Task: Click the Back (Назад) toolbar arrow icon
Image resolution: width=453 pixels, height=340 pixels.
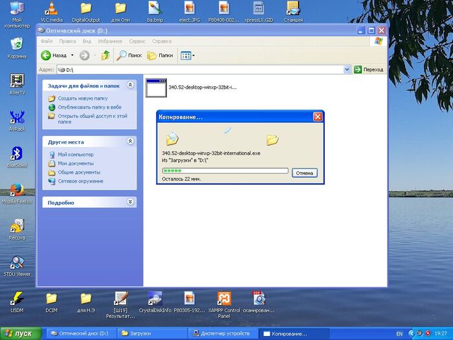Action: click(x=47, y=56)
